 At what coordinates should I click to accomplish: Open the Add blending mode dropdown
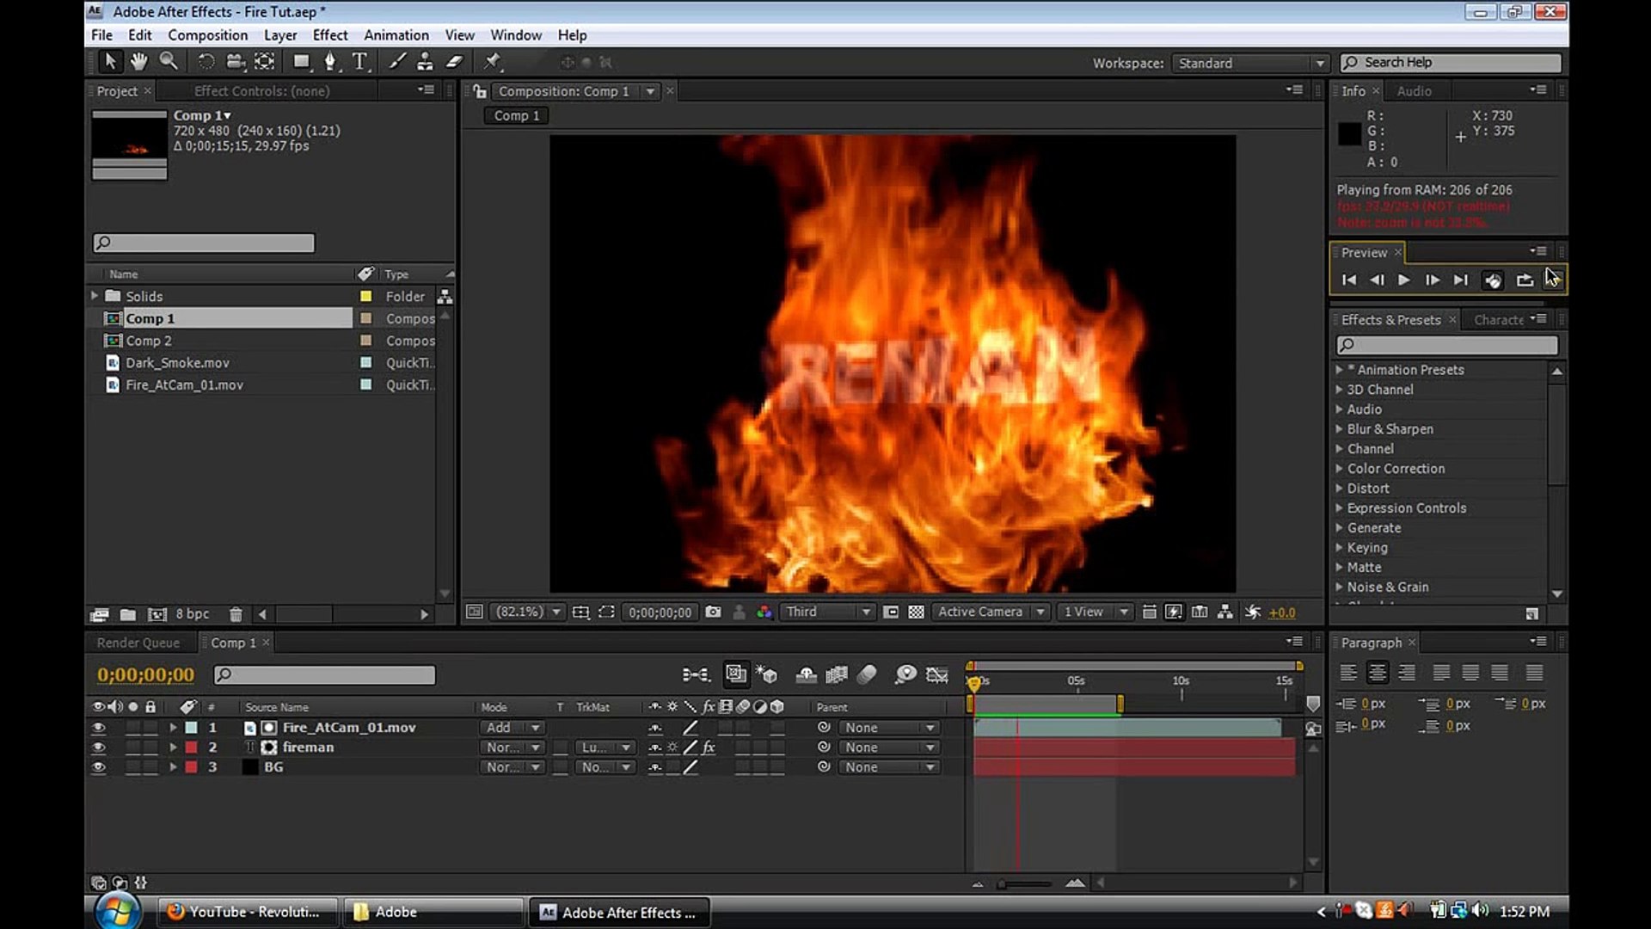click(x=512, y=728)
